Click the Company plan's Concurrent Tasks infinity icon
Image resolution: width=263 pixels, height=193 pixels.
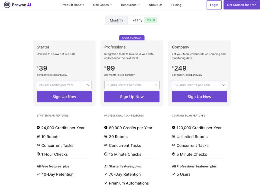point(173,145)
